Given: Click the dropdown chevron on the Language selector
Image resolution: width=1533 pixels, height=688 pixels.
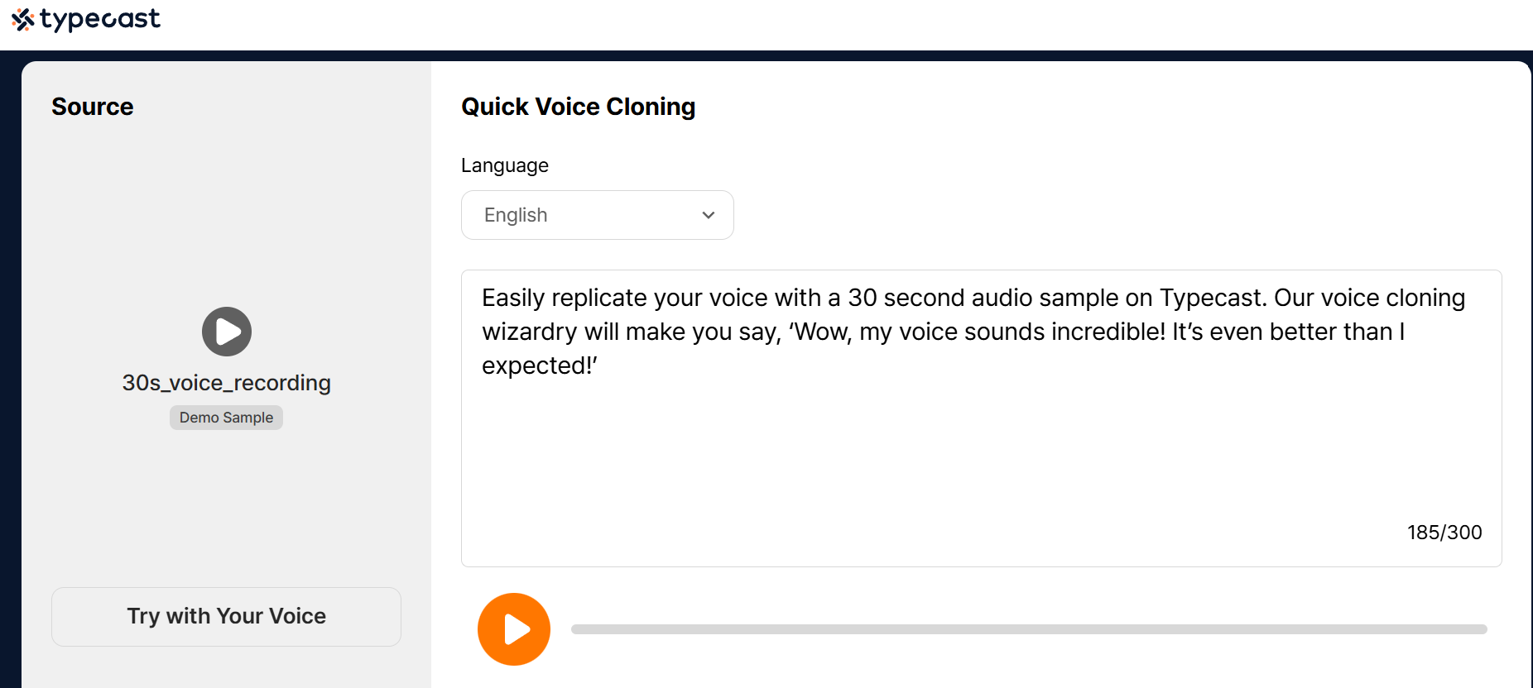Looking at the screenshot, I should pyautogui.click(x=708, y=215).
